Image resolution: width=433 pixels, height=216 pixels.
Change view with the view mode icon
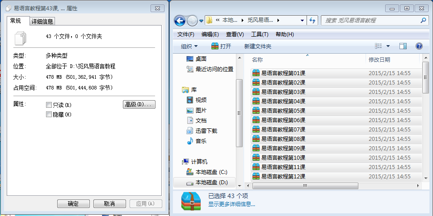tap(378, 46)
